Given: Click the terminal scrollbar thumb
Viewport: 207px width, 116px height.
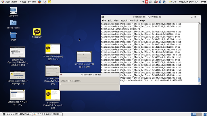Looking at the screenshot, I should pos(199,80).
